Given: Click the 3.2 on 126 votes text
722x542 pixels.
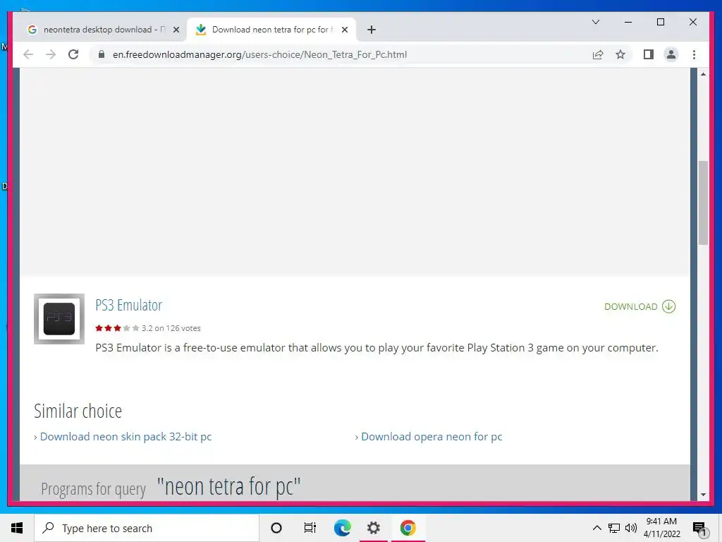Looking at the screenshot, I should click(171, 328).
